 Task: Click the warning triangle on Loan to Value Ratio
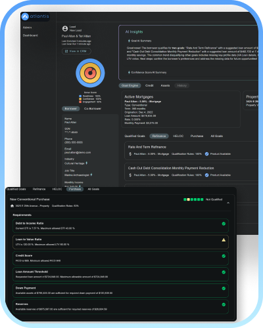(224, 240)
